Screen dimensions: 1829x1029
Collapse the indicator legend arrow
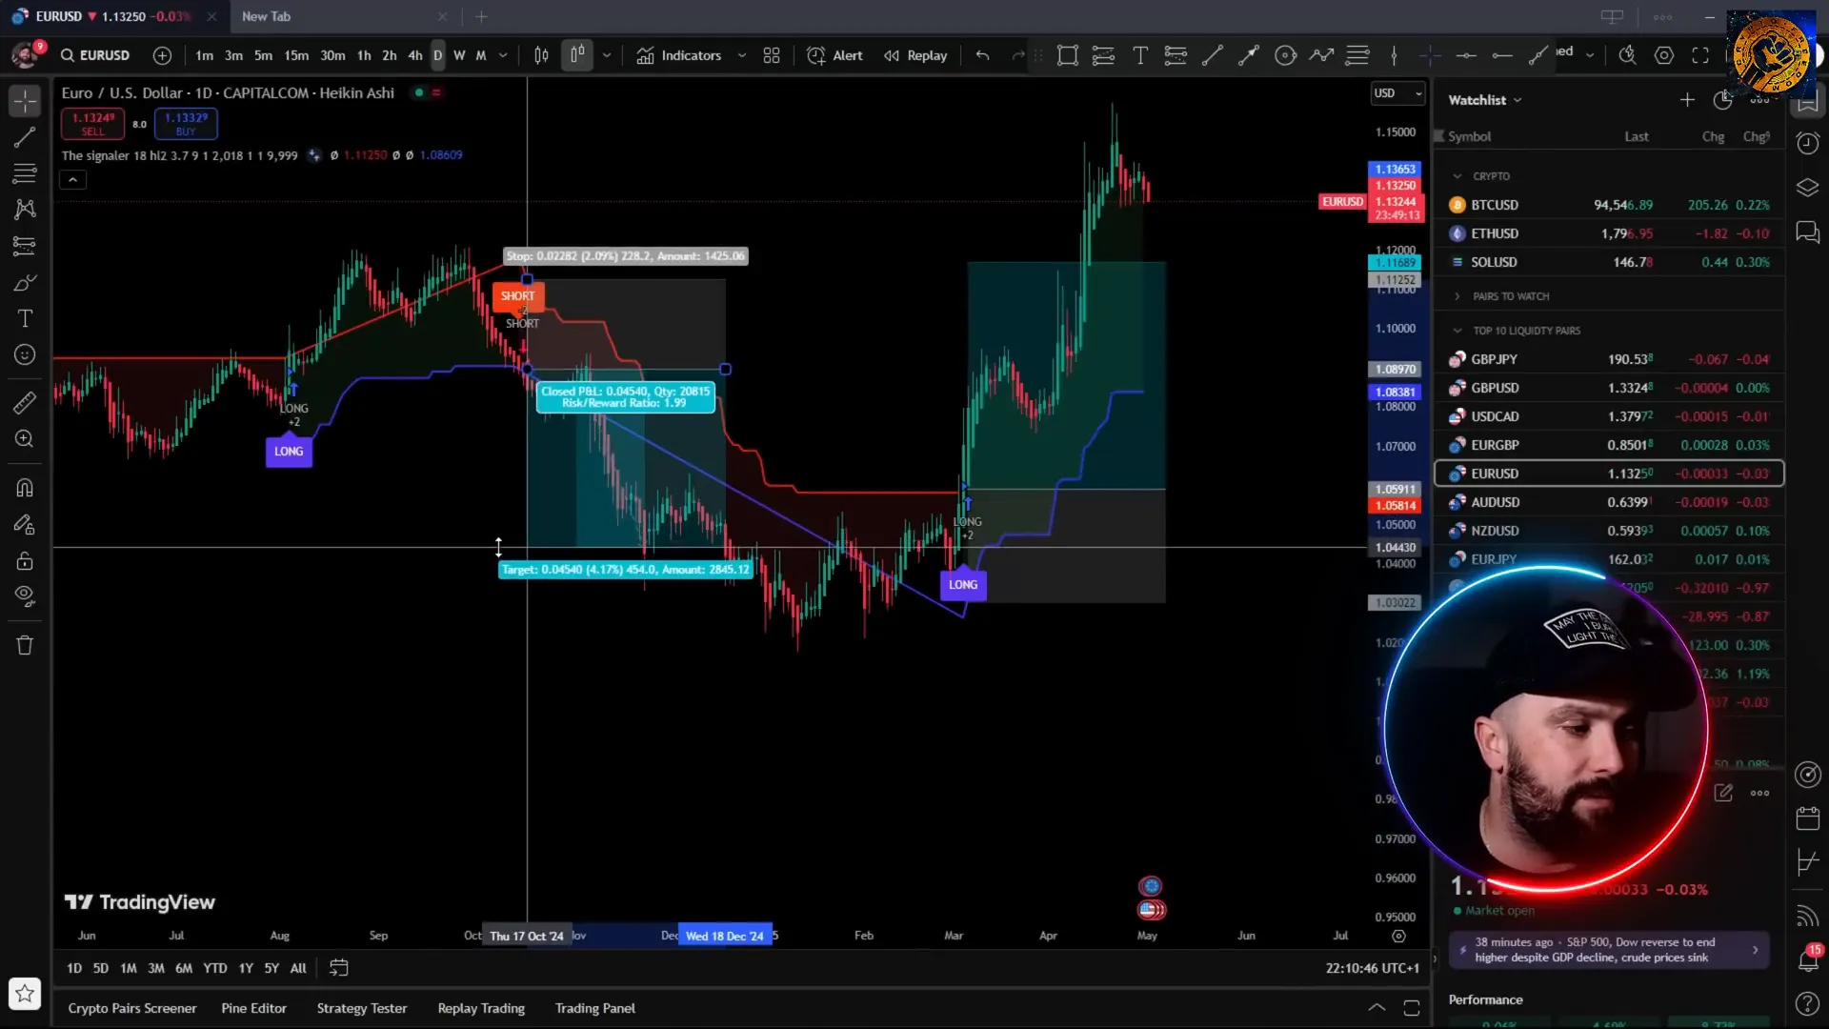72,179
